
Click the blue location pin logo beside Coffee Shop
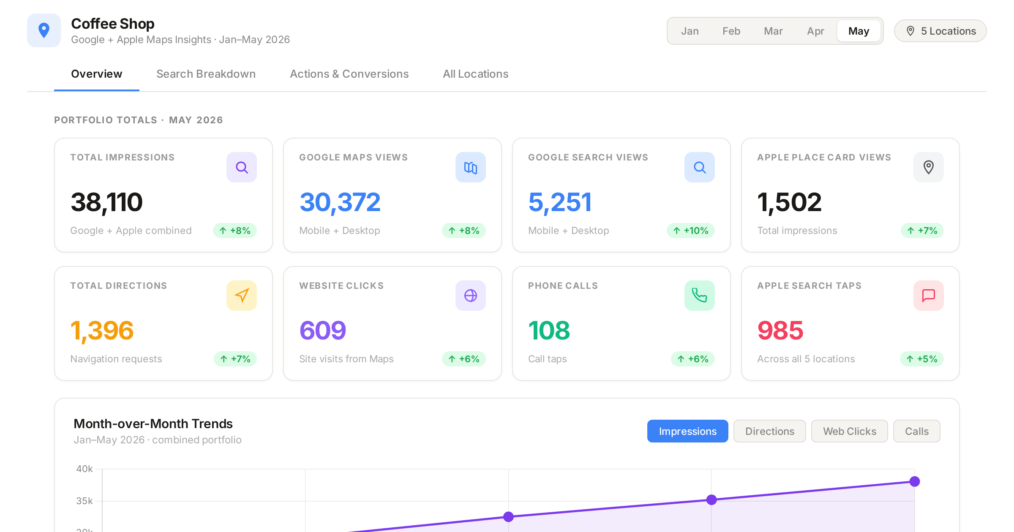click(x=44, y=30)
